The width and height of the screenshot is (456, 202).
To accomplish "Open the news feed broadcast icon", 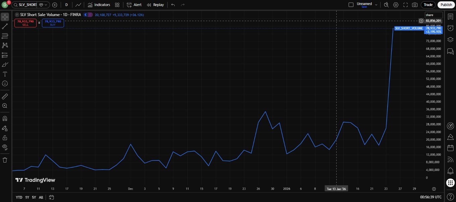I will [x=450, y=160].
